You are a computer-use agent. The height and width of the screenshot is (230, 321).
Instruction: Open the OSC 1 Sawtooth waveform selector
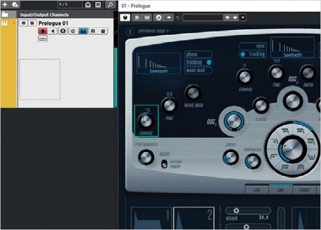159,64
